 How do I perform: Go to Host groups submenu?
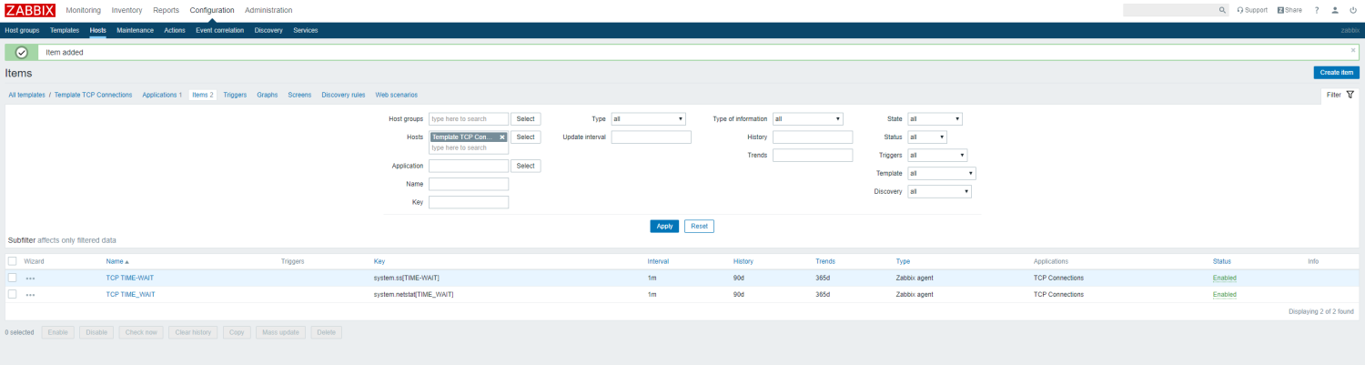point(23,30)
